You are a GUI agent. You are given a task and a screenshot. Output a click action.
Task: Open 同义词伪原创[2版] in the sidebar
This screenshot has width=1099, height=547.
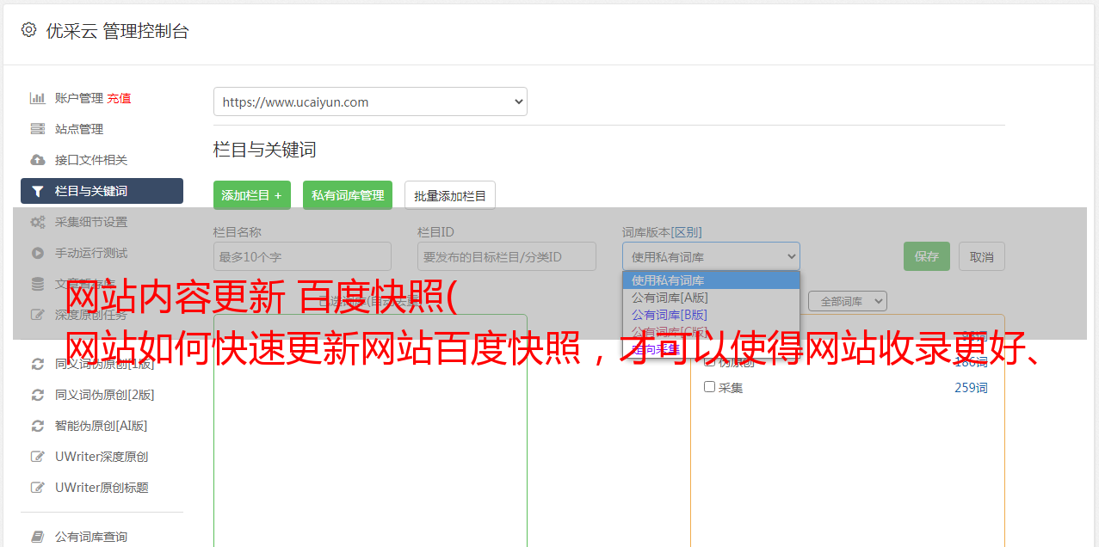point(105,395)
